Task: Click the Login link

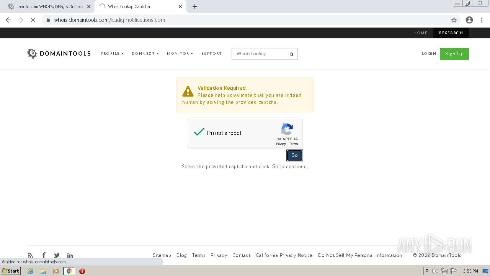Action: (x=429, y=54)
